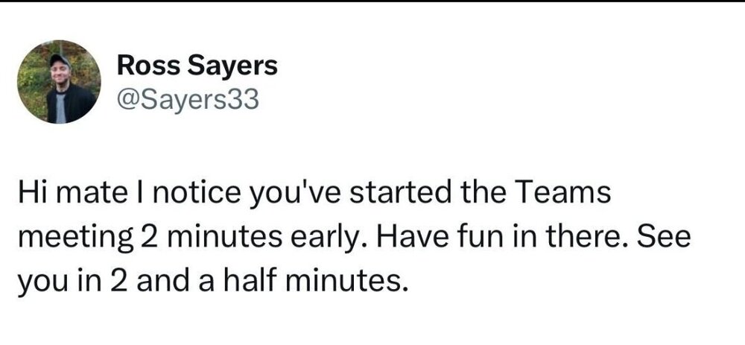Open Ross Sayers' circular profile picture

59,82
